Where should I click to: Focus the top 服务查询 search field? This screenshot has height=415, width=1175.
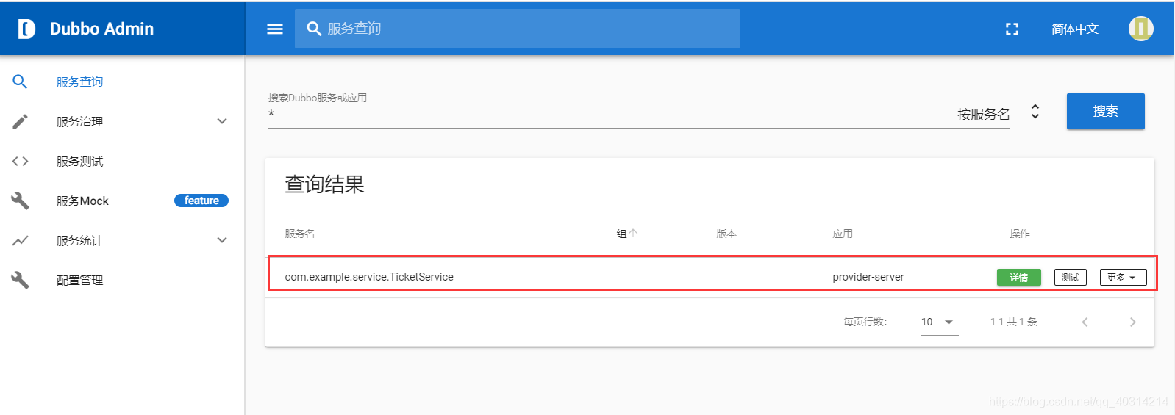pos(518,29)
